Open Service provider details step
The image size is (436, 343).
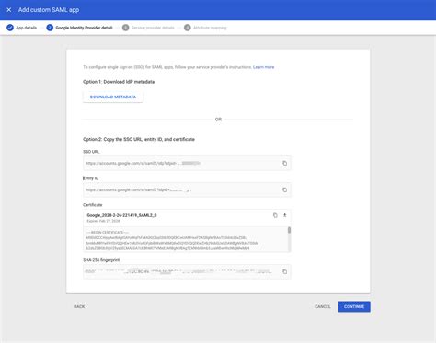click(148, 28)
